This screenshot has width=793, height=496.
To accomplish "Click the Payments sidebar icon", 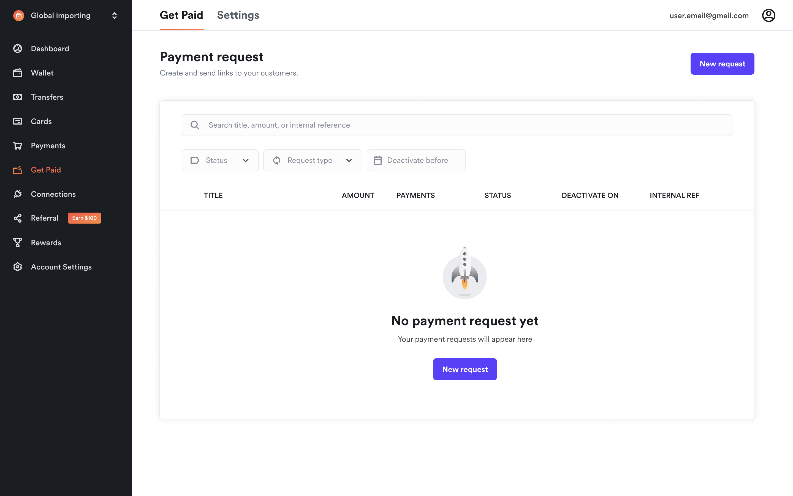I will pyautogui.click(x=18, y=145).
